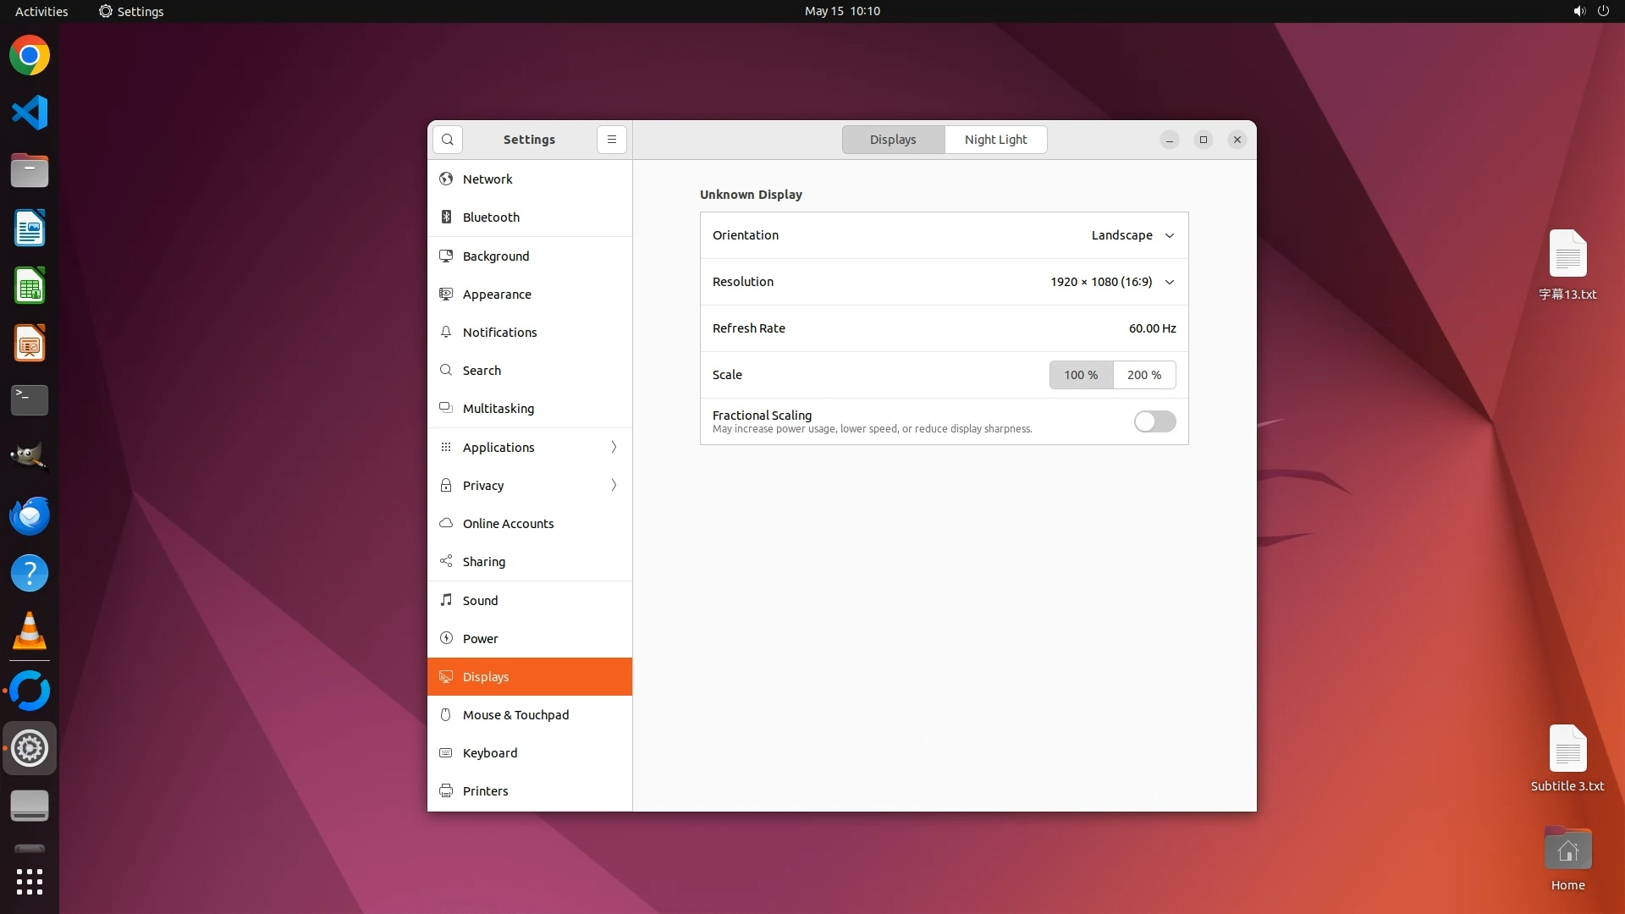Launch VLC media player from the dock
This screenshot has height=914, width=1625.
point(30,630)
